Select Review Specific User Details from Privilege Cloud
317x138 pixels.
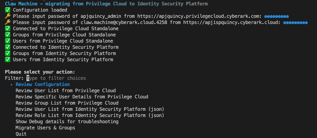[x=82, y=97]
